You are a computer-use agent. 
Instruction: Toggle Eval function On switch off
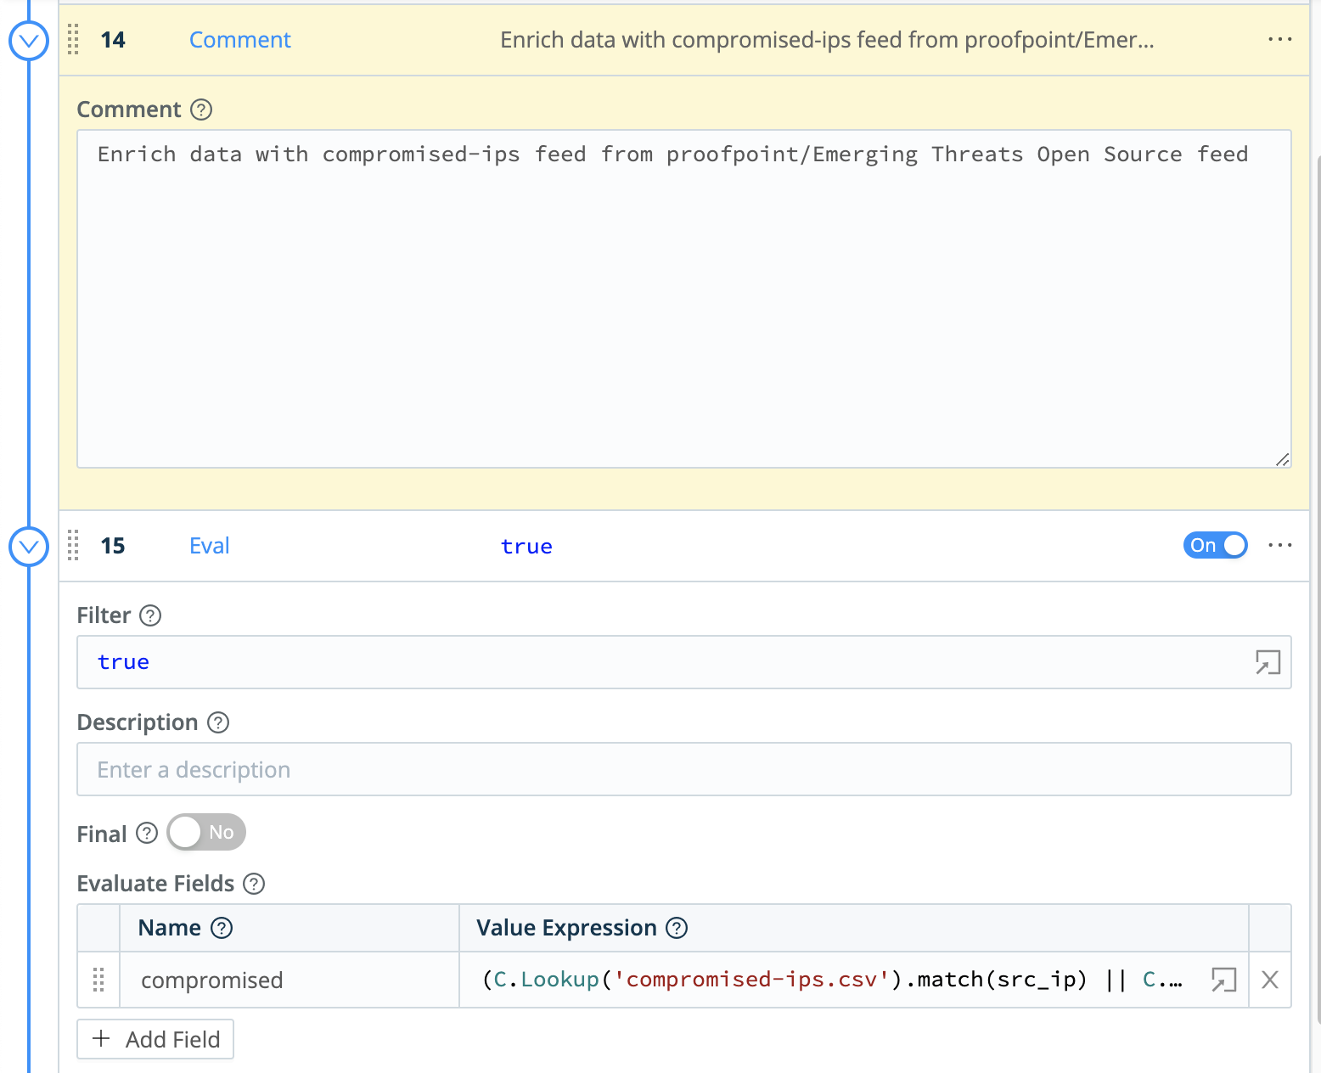pos(1215,545)
